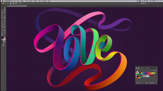
Task: Select the Blend tool
Action: 5,28
